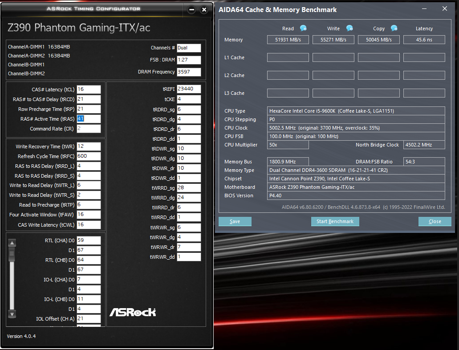This screenshot has height=350, width=459.
Task: Click the tWRWR_dd value field
Action: coord(189,257)
